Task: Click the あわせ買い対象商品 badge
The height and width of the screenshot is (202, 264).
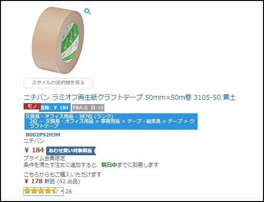Action: tap(71, 150)
